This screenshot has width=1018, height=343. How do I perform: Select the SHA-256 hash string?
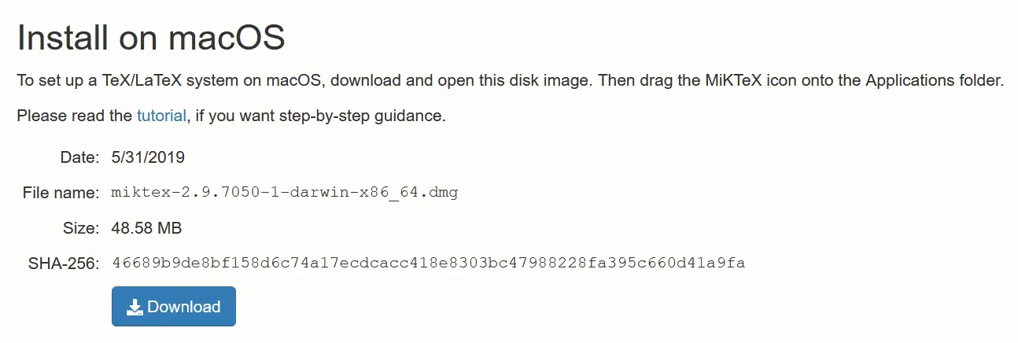(428, 263)
